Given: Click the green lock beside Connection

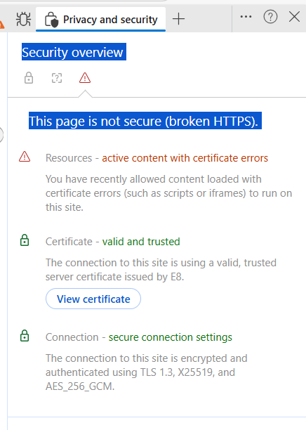Looking at the screenshot, I should pyautogui.click(x=25, y=336).
